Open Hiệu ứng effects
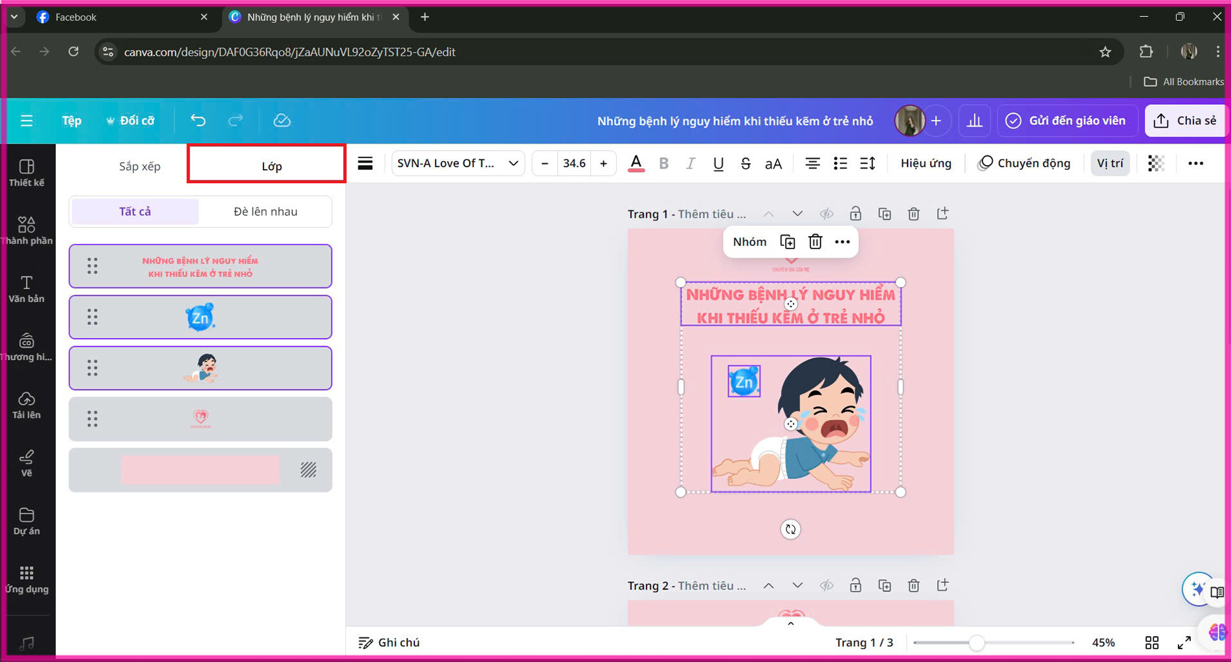The width and height of the screenshot is (1231, 662). (x=926, y=164)
